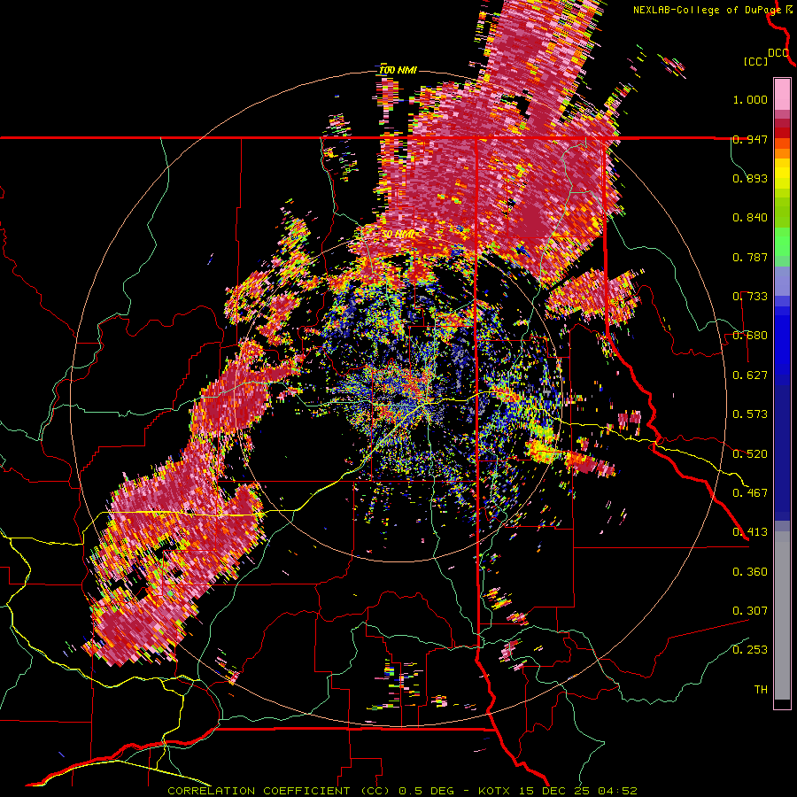This screenshot has height=797, width=797.
Task: Click the 100 NMI range ring label
Action: 398,70
